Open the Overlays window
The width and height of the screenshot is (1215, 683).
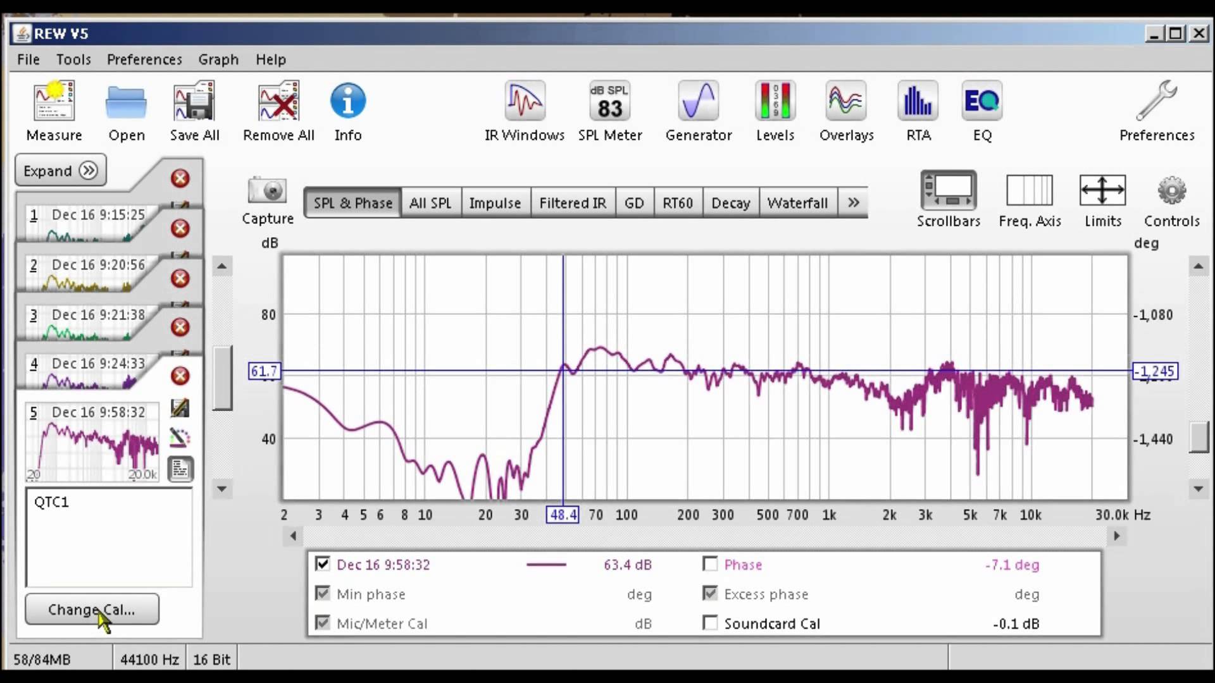coord(846,101)
